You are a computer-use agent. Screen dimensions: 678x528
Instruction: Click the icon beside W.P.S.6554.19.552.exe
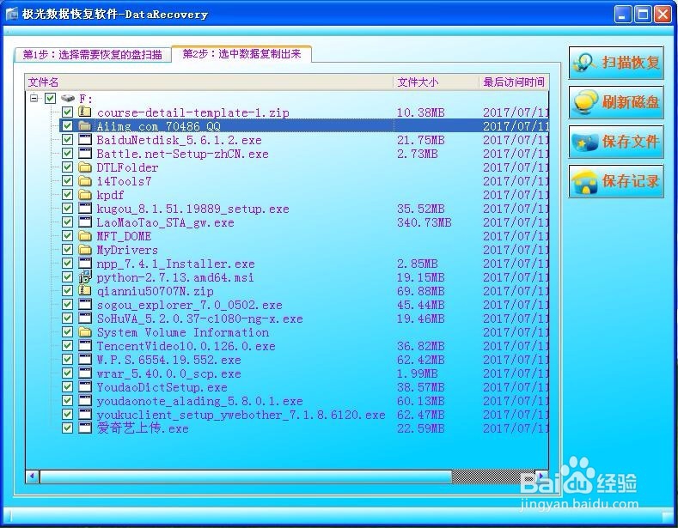coord(85,360)
